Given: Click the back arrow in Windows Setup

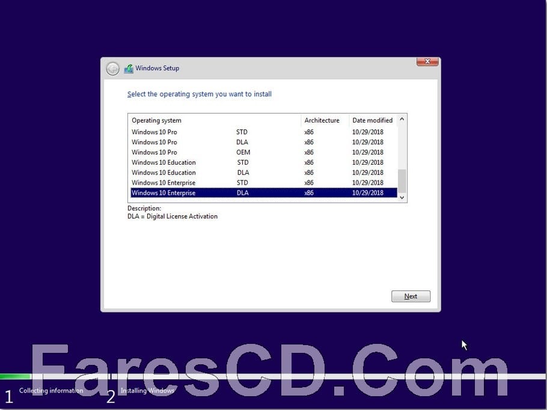Looking at the screenshot, I should tap(112, 69).
